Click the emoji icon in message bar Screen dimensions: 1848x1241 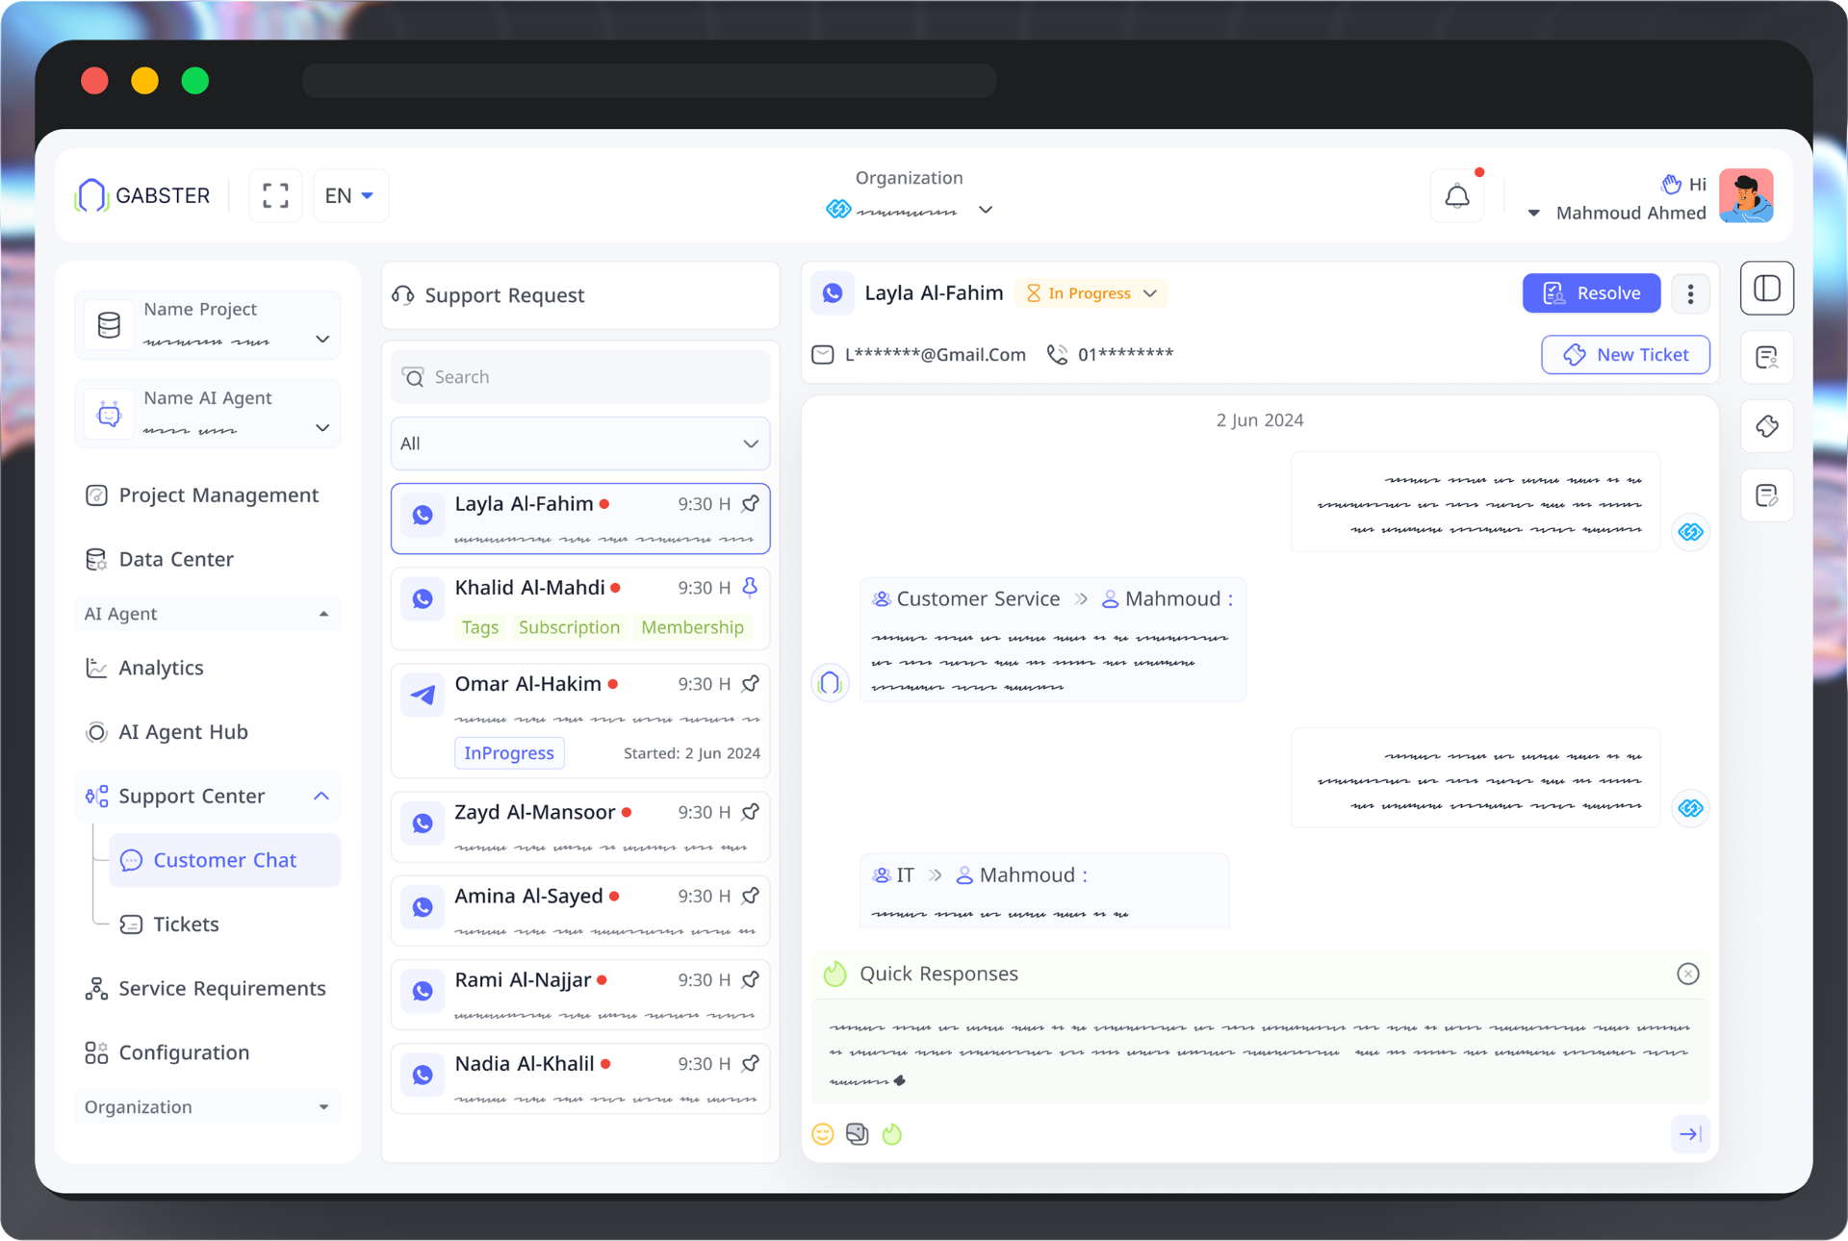point(822,1134)
